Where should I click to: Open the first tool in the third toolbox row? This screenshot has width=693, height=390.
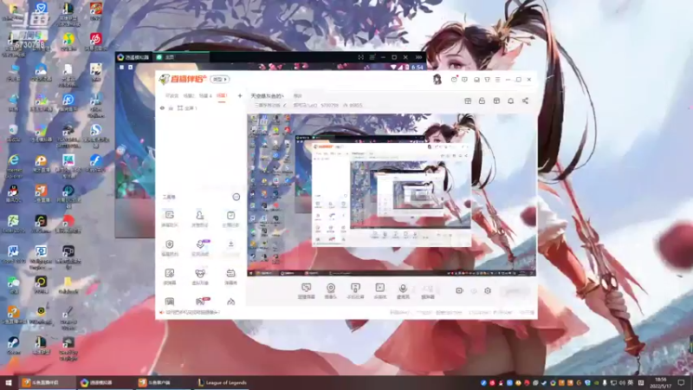point(169,276)
